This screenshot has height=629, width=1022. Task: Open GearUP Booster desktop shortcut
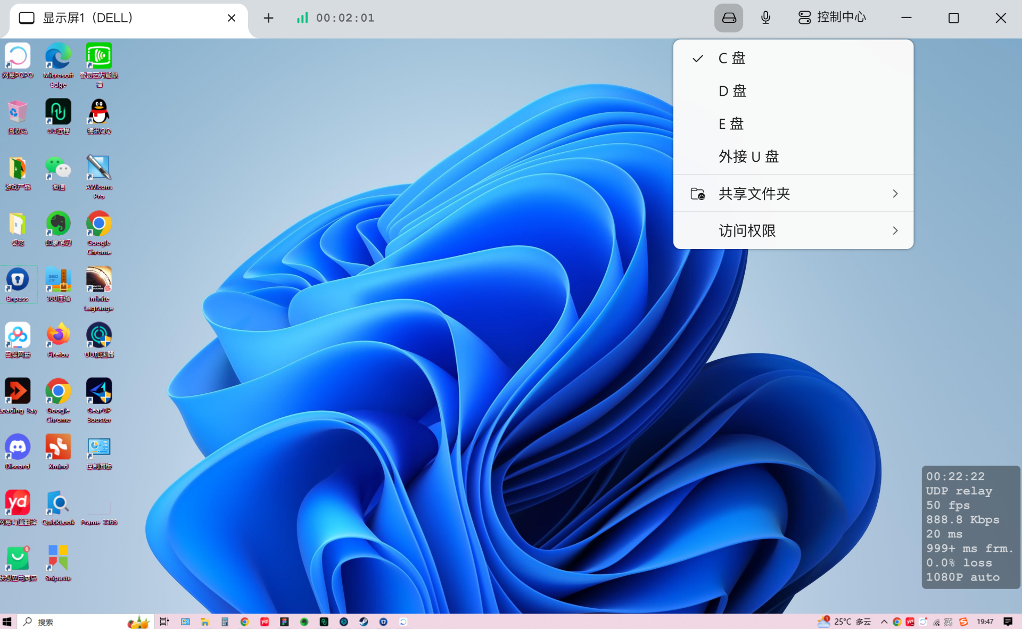click(99, 400)
